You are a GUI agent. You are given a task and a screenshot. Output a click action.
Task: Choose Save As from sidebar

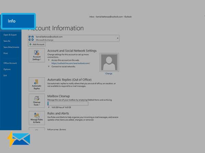(7, 41)
